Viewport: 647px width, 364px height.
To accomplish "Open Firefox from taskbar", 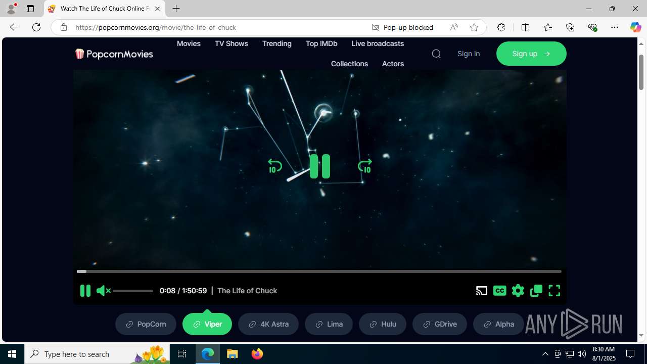I will point(257,354).
